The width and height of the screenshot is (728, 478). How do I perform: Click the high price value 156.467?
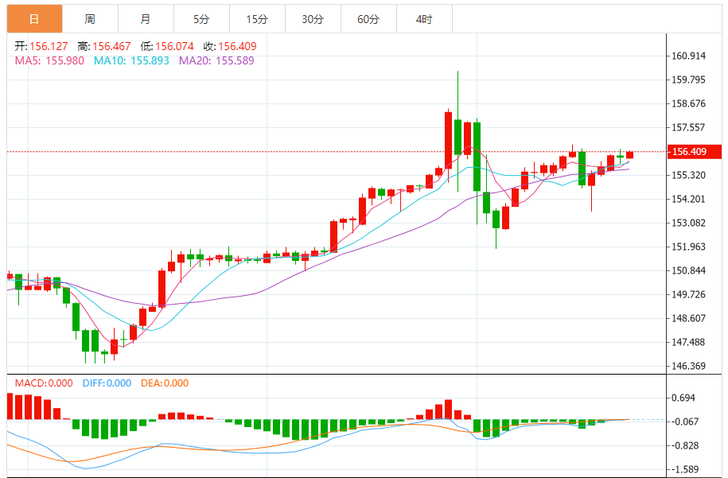(111, 46)
